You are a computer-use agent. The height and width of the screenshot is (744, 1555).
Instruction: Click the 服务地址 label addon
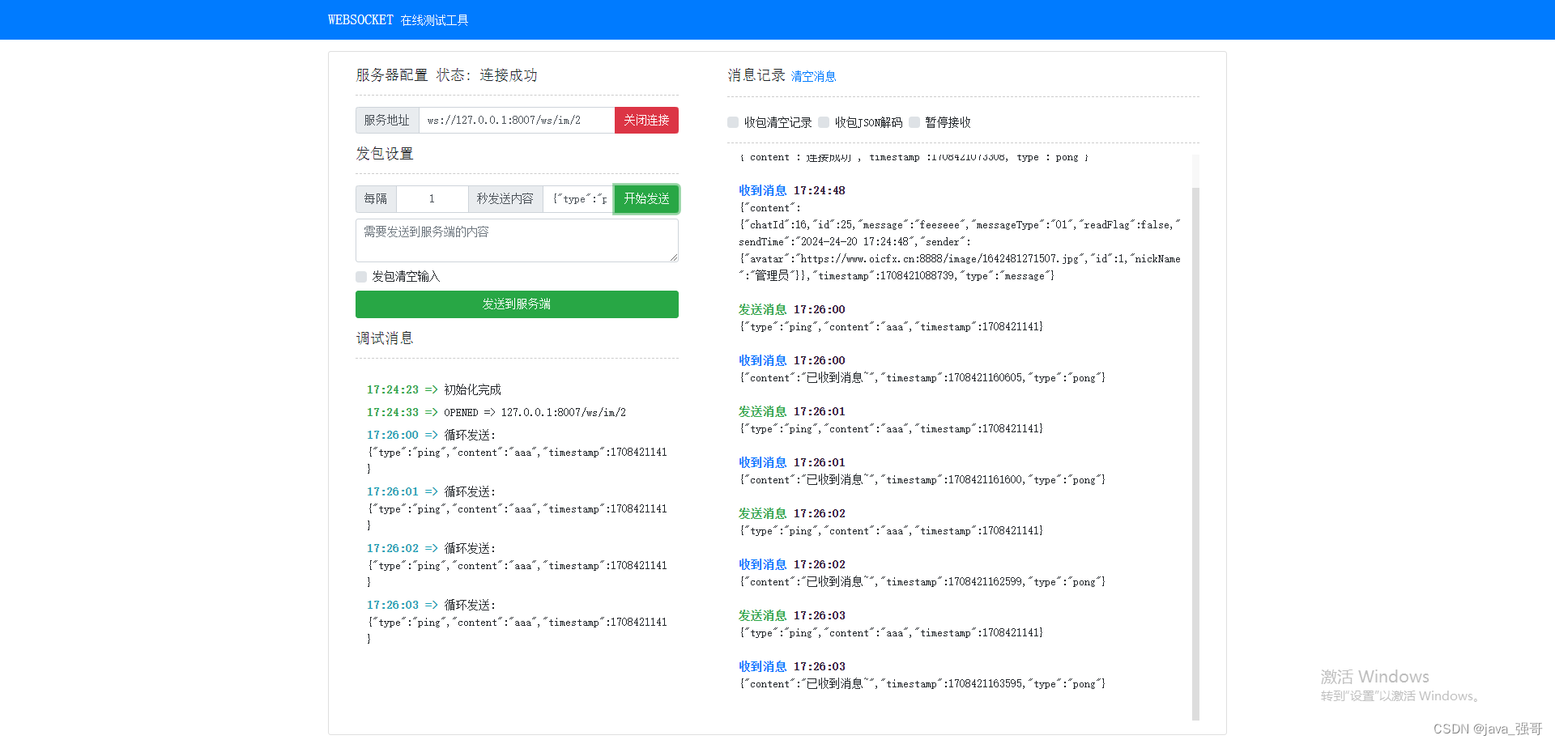(387, 120)
